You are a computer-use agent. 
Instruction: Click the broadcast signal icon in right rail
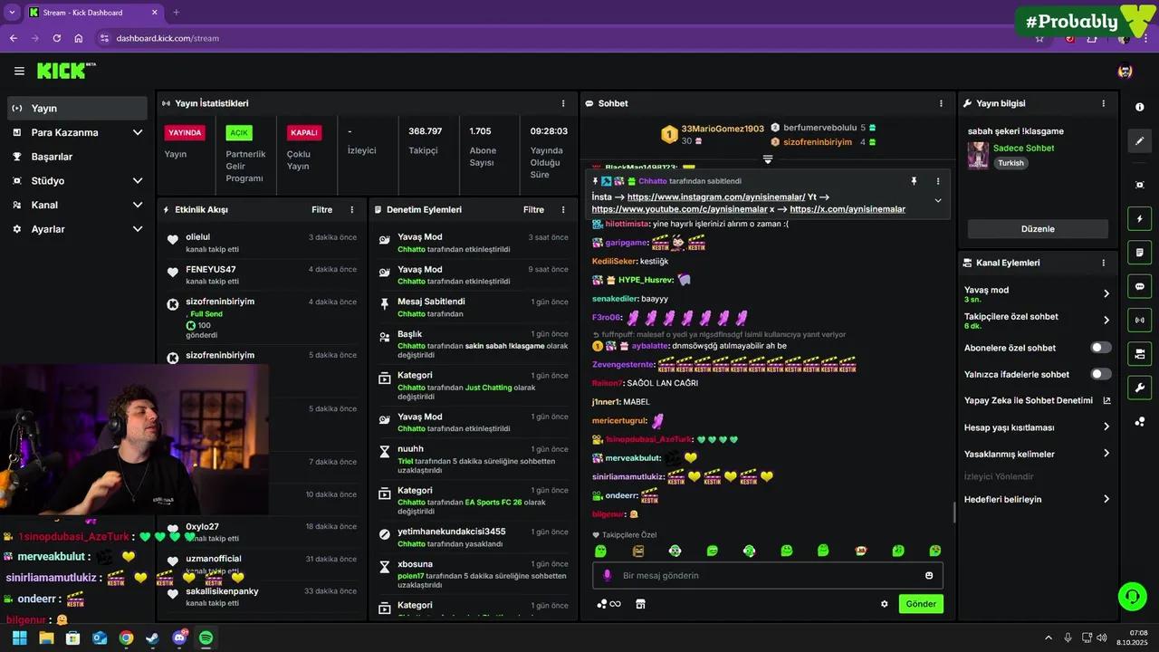(1139, 320)
